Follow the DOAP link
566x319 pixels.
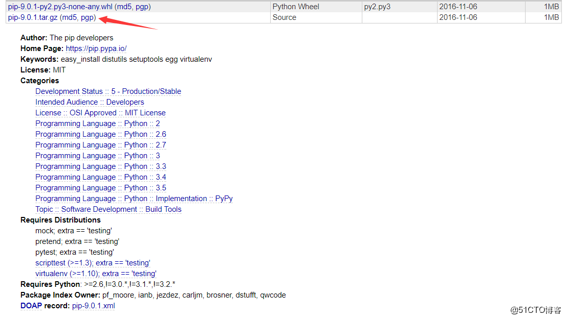click(x=31, y=306)
